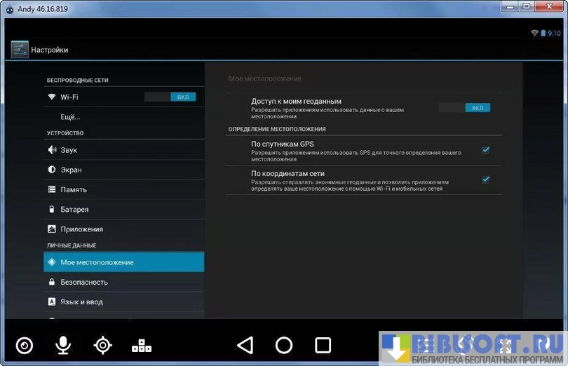Image resolution: width=568 pixels, height=366 pixels.
Task: Click the Настройки settings icon in header
Action: (20, 50)
